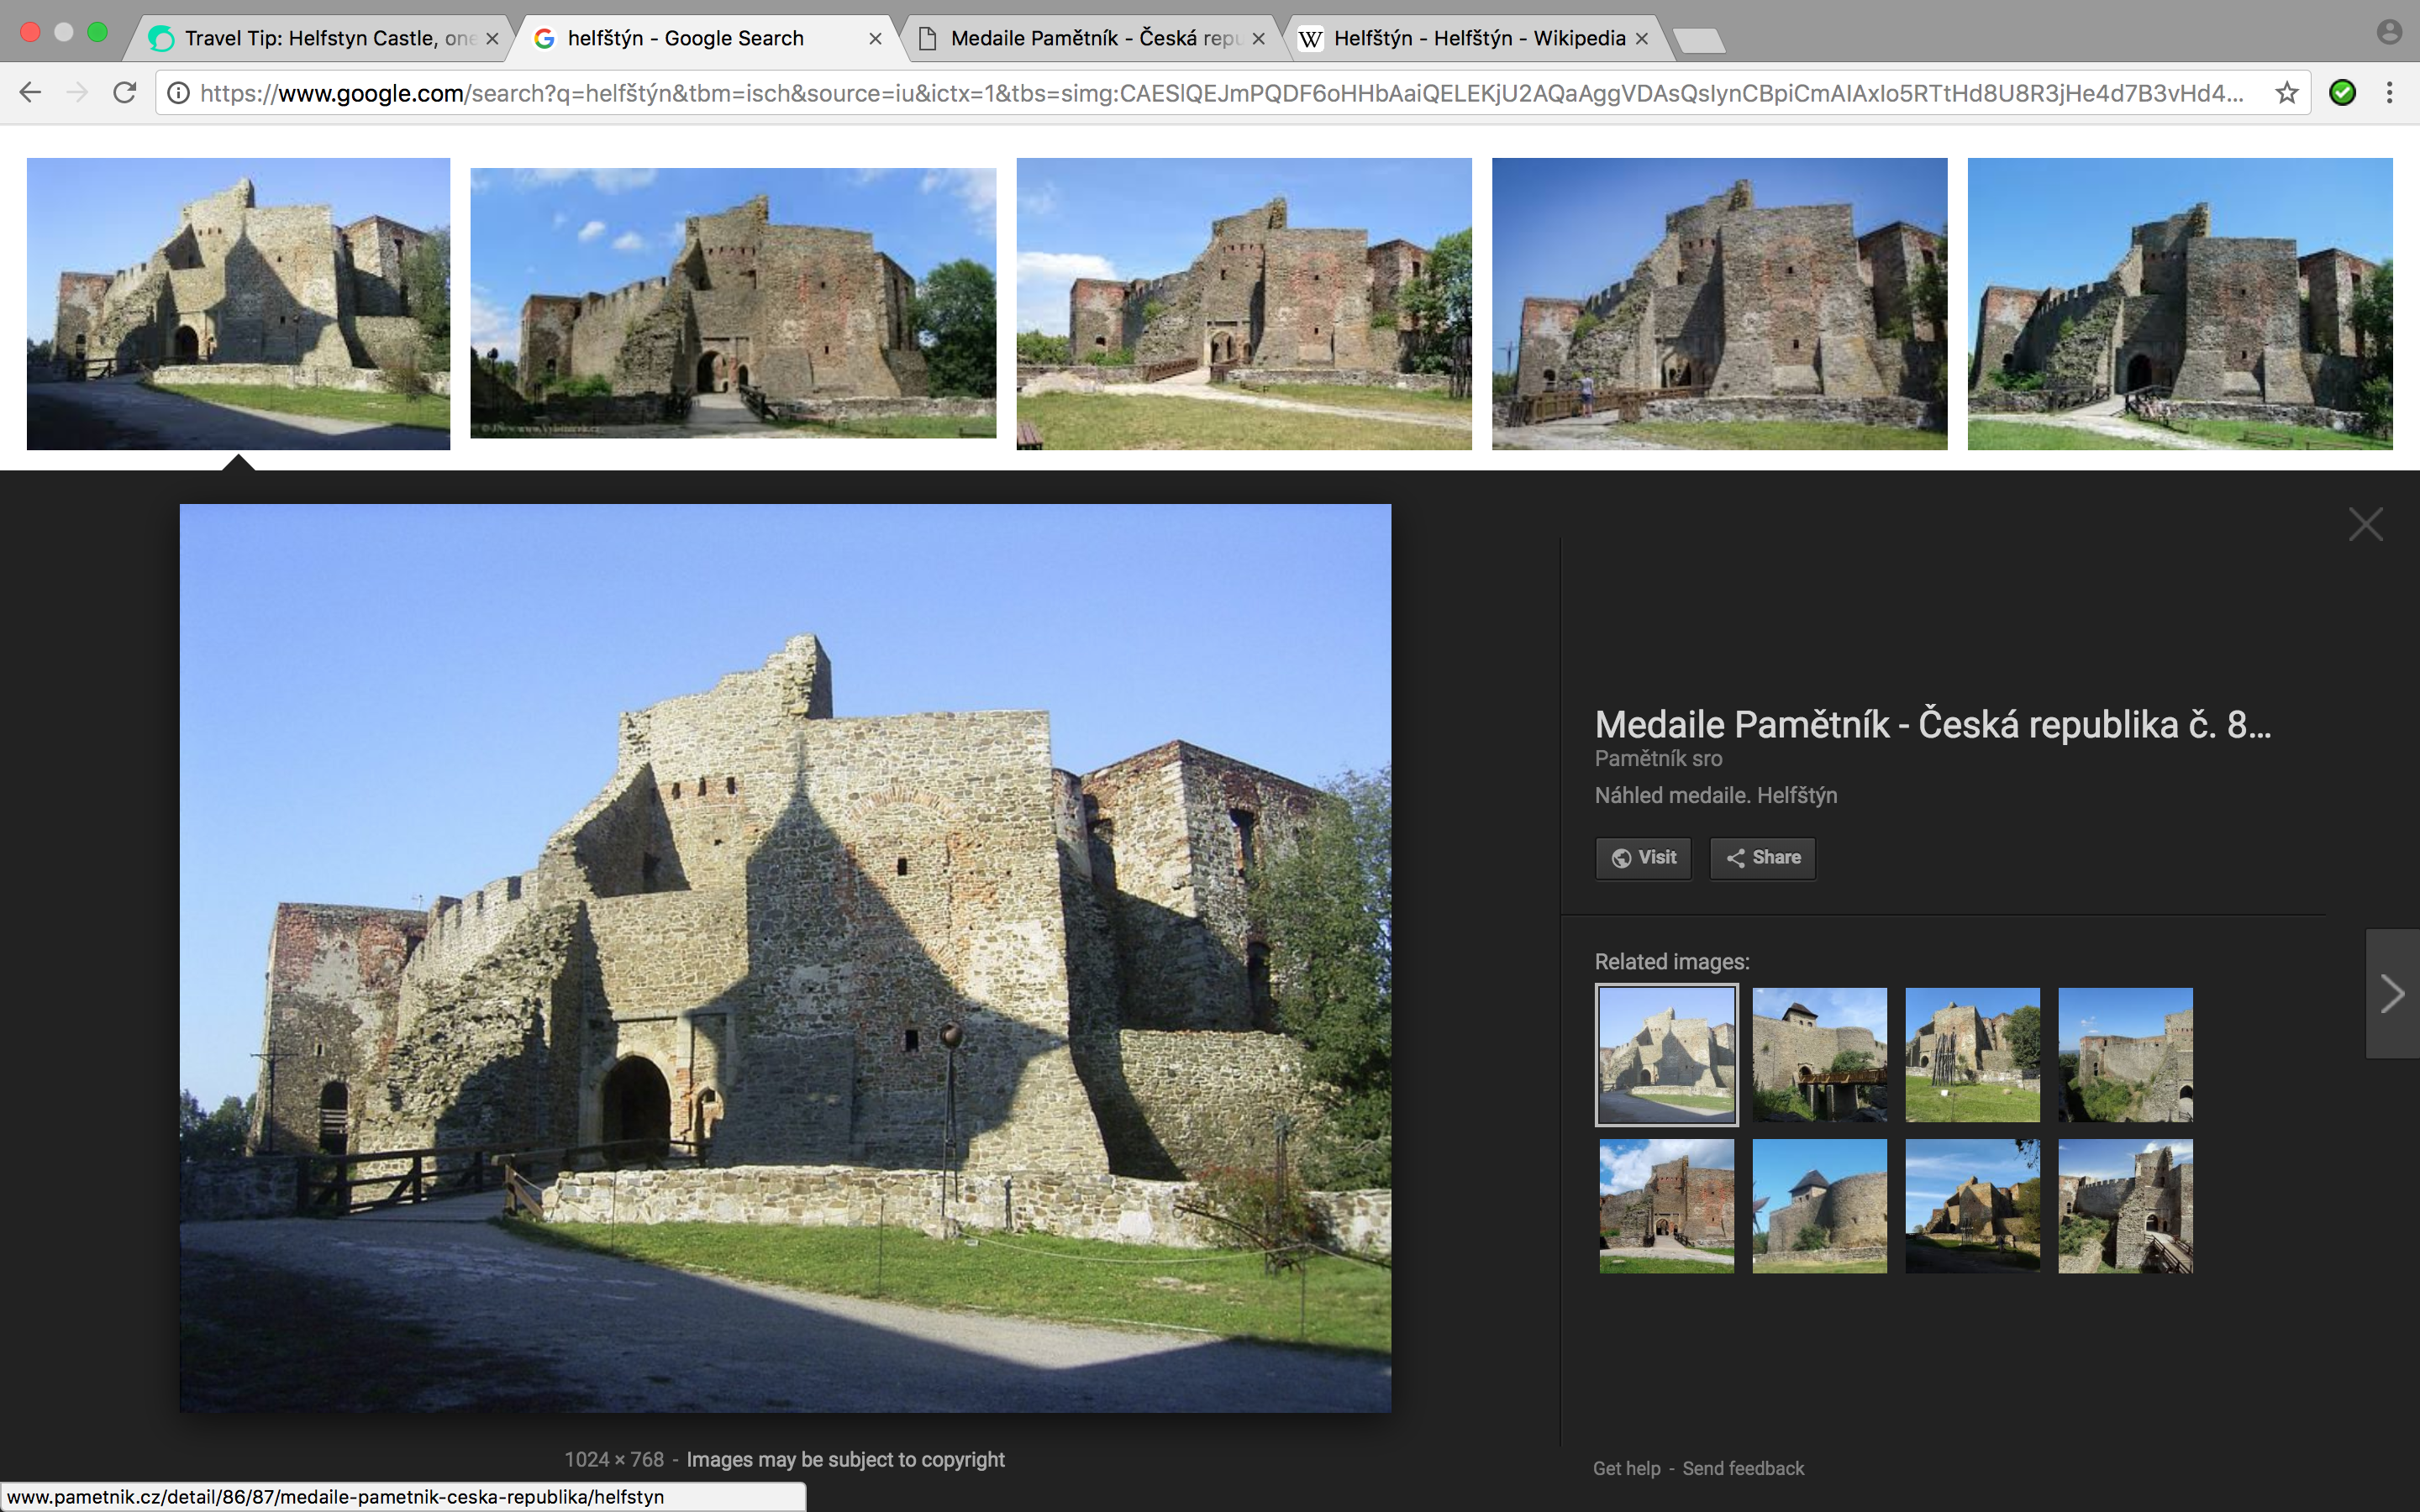2420x1512 pixels.
Task: Click the Get help link
Action: 1626,1468
